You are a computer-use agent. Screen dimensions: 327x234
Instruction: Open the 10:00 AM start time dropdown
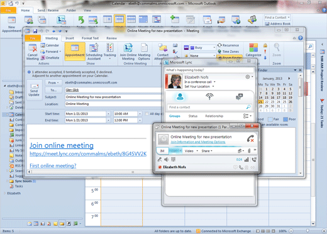(140, 114)
